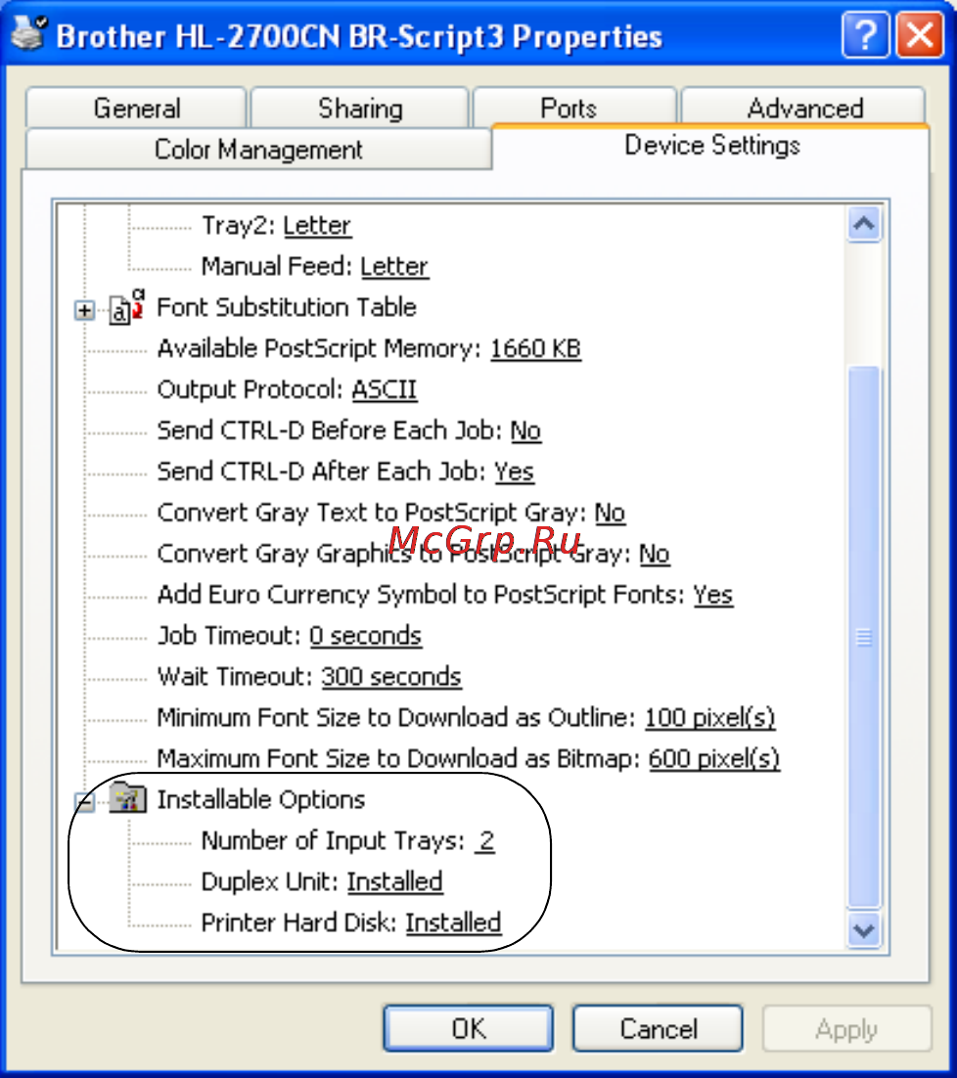The width and height of the screenshot is (957, 1078).
Task: Select the 'Output Protocol:' label text
Action: (251, 389)
